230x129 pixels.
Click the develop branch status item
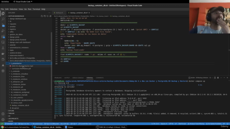pos(9,124)
